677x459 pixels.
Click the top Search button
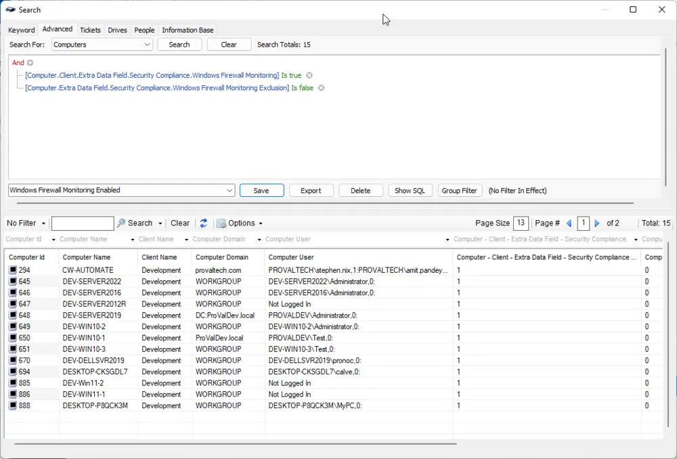179,45
